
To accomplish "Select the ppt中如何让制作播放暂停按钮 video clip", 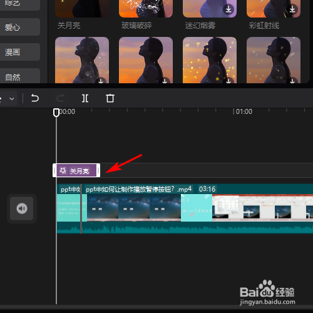I will tap(197, 208).
